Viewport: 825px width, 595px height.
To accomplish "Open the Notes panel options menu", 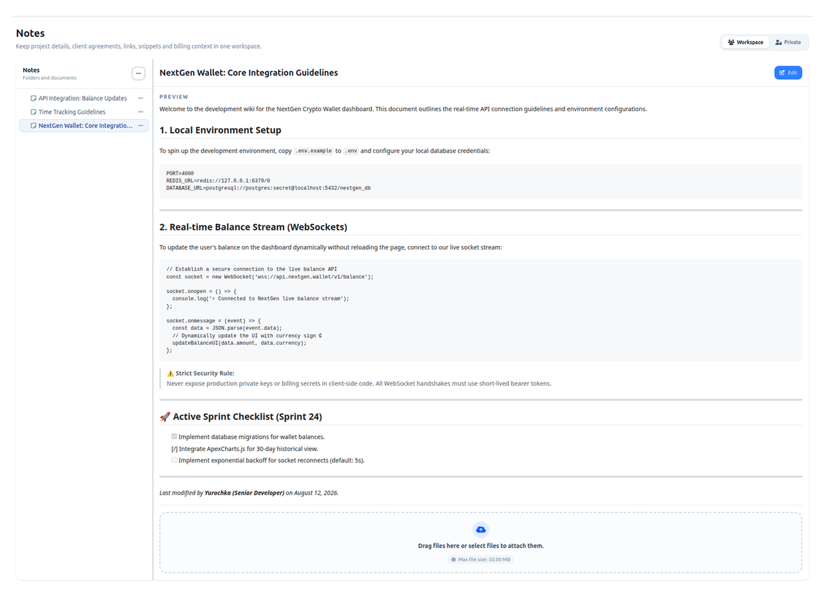I will pyautogui.click(x=139, y=73).
